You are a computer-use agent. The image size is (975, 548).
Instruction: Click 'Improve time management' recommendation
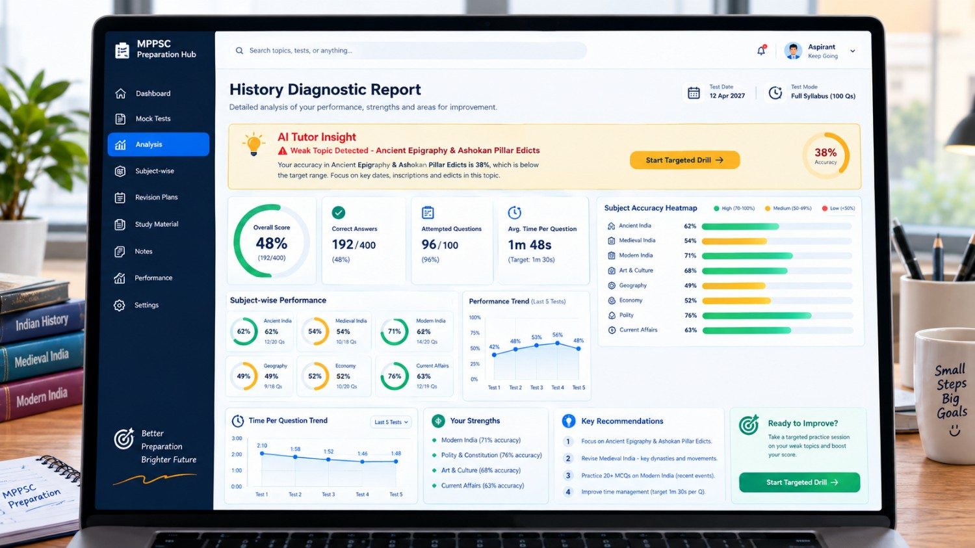(643, 492)
